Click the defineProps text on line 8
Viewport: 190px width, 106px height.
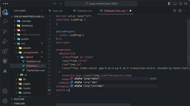tap(64, 32)
